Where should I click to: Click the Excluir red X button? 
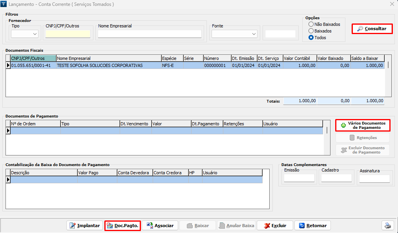[x=275, y=226]
